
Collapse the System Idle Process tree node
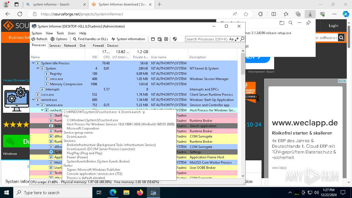[x=34, y=63]
